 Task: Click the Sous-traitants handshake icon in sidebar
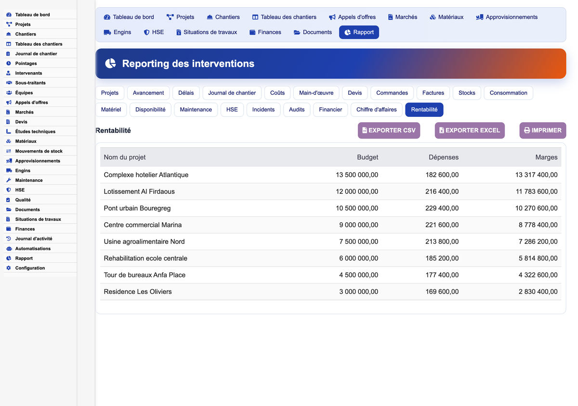tap(9, 83)
